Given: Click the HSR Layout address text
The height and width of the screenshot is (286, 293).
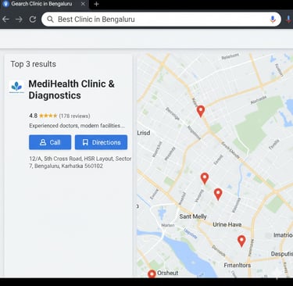Looking at the screenshot, I should [x=80, y=163].
